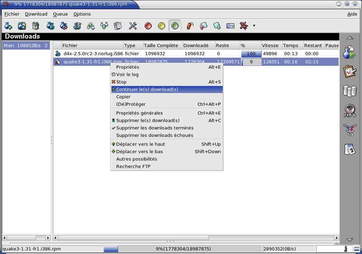Open the downloads flask icon in right sidebar
The width and height of the screenshot is (362, 254).
(350, 53)
